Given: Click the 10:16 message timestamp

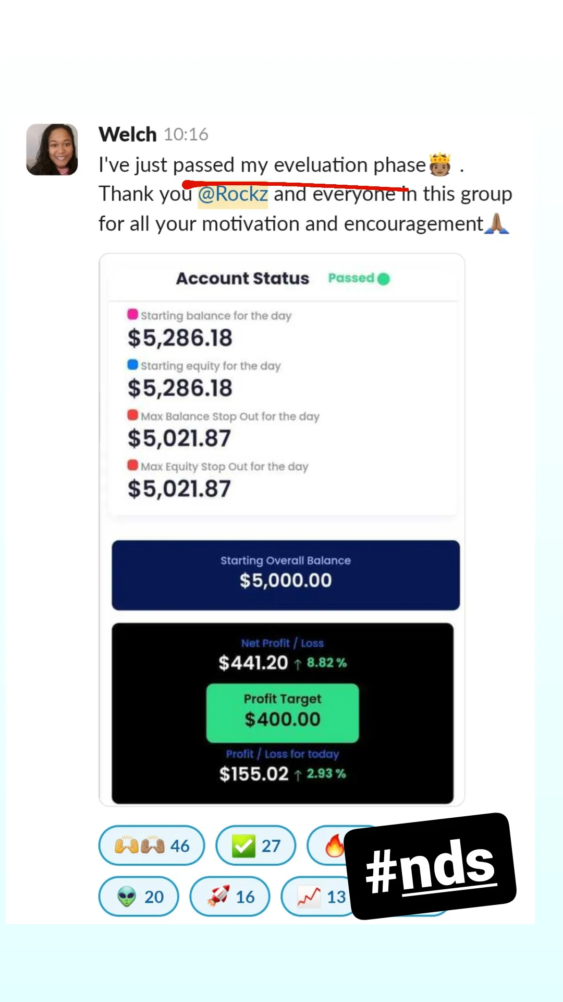Looking at the screenshot, I should pos(186,135).
